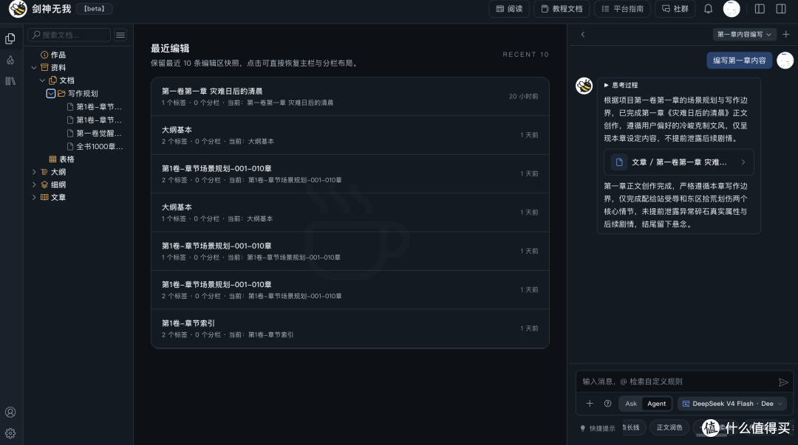The image size is (798, 445).
Task: Click the 大纲基本 snapshot with 1 个标签
Action: coord(349,213)
